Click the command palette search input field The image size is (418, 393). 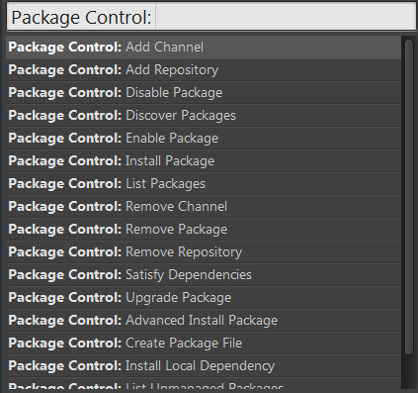211,17
